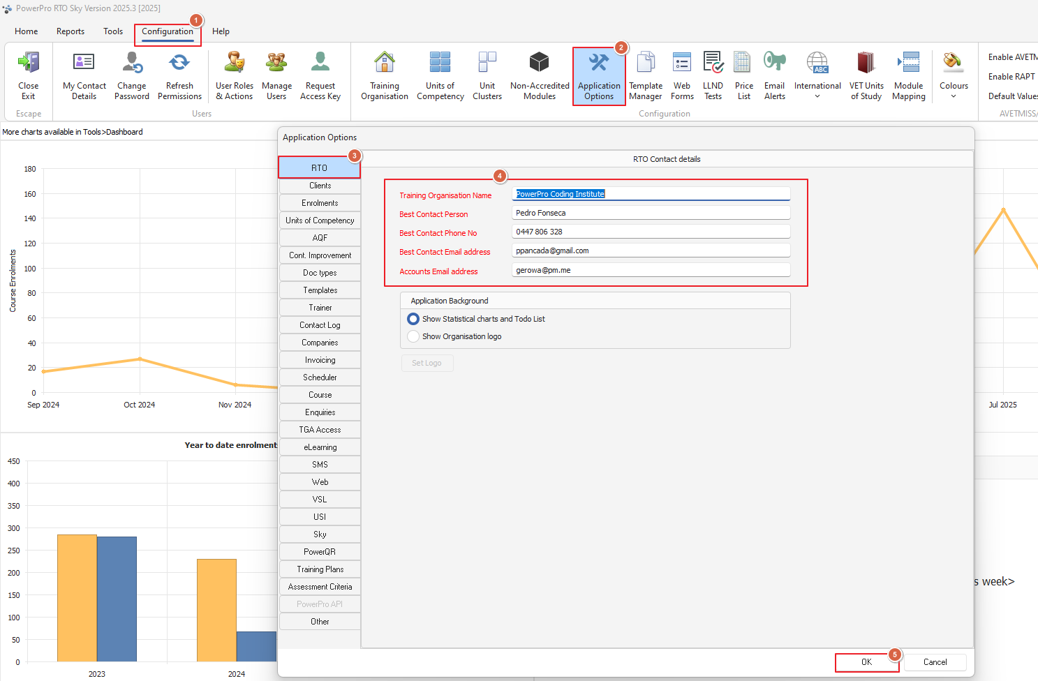Open the Manage Users tool
This screenshot has height=681, width=1038.
276,76
